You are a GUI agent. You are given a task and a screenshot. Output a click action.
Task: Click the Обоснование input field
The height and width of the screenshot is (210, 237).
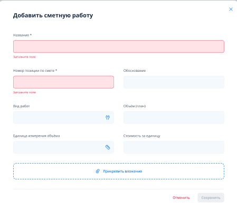pos(174,82)
